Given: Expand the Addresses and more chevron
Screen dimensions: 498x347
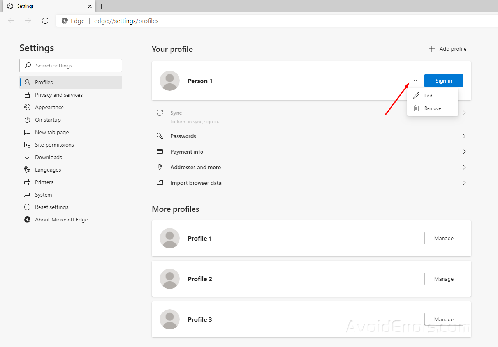Looking at the screenshot, I should [464, 167].
